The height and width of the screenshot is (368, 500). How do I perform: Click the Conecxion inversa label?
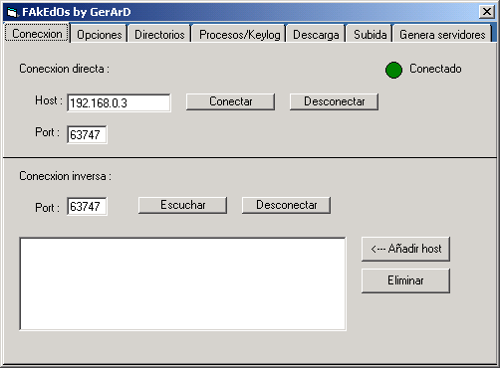65,176
